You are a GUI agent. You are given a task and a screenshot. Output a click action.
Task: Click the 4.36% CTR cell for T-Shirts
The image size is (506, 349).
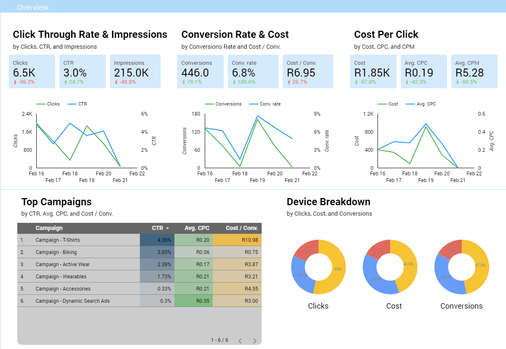point(157,240)
